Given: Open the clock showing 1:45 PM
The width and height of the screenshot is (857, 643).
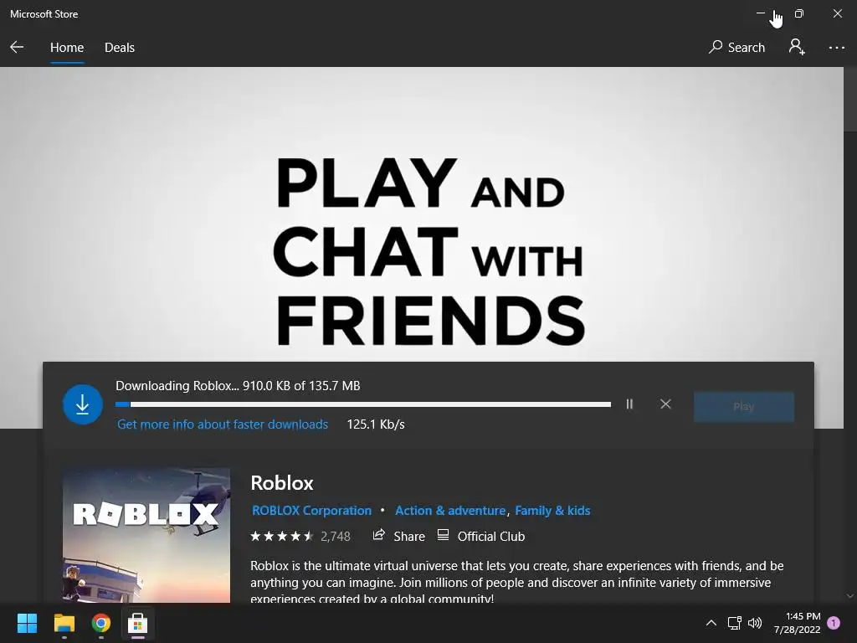Looking at the screenshot, I should tap(797, 623).
